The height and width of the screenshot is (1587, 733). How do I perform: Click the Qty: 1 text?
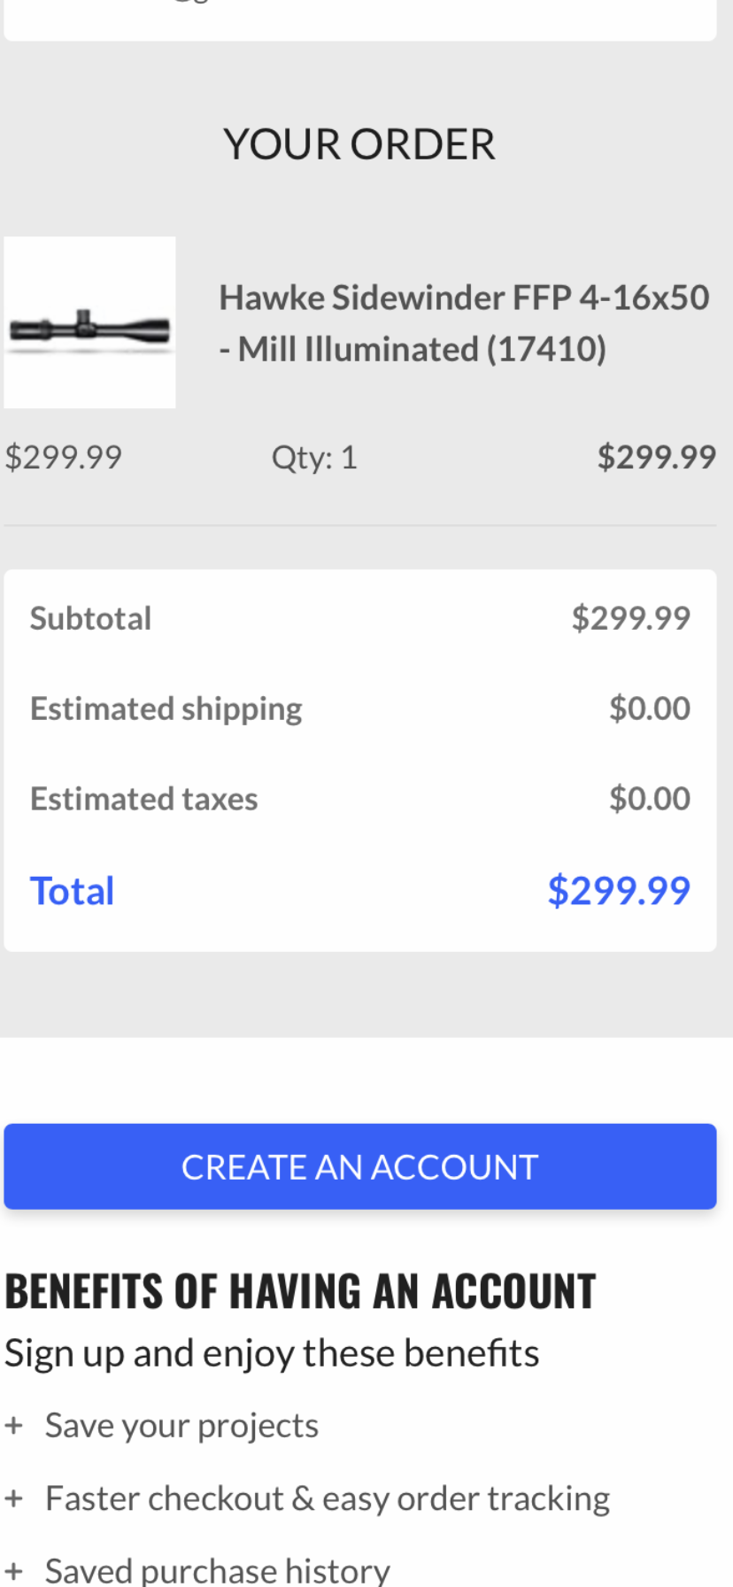pos(314,457)
